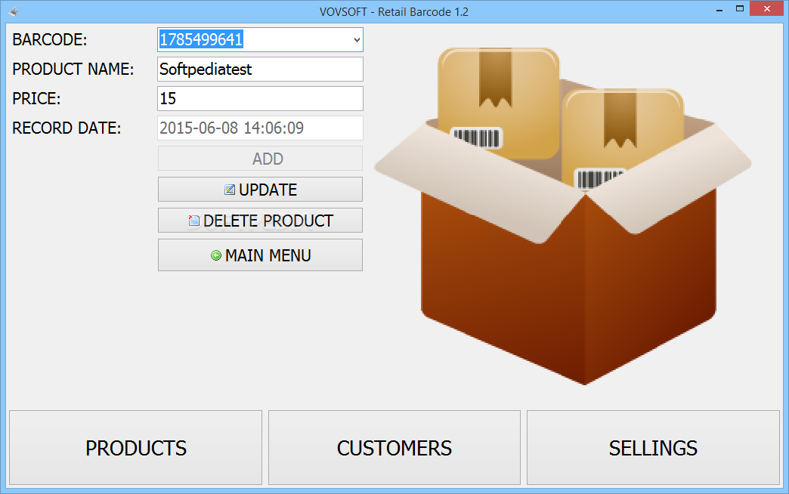Open the SELLINGS section
Viewport: 789px width, 494px height.
pos(653,448)
